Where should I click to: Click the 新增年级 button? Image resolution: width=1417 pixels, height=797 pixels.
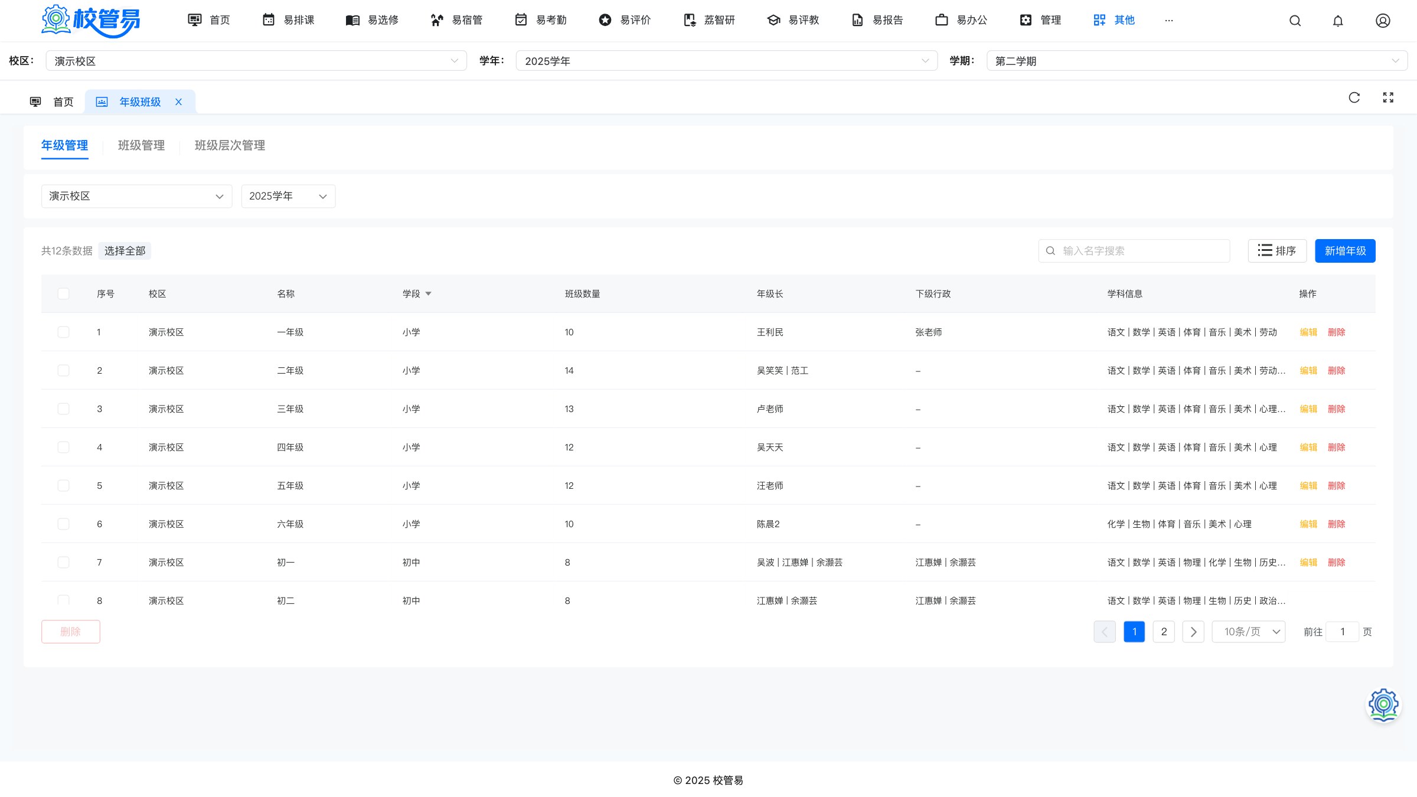point(1345,251)
